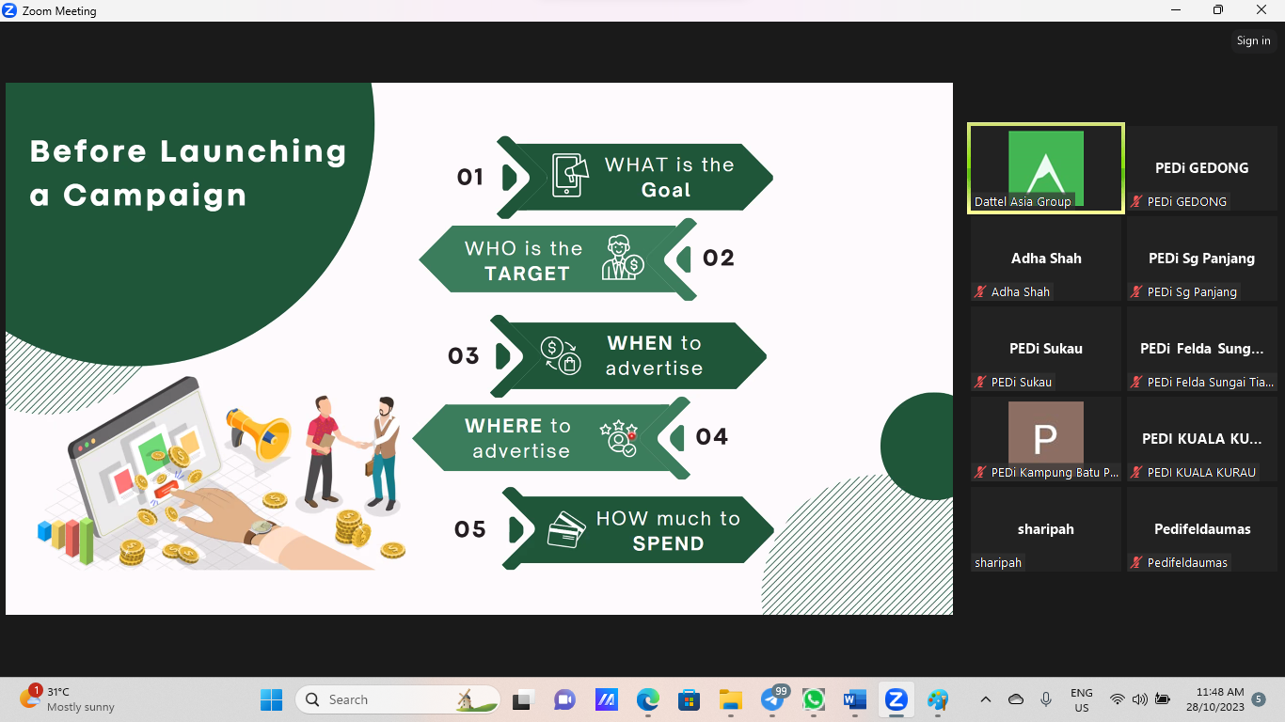Screen dimensions: 1285x722
Task: Click the OneDrive cloud tray icon
Action: pos(1016,699)
